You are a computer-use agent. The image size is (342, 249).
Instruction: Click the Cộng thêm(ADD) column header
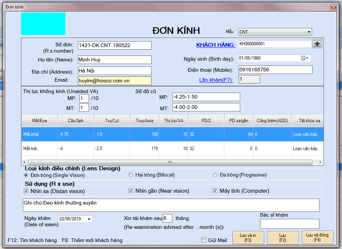coord(272,121)
